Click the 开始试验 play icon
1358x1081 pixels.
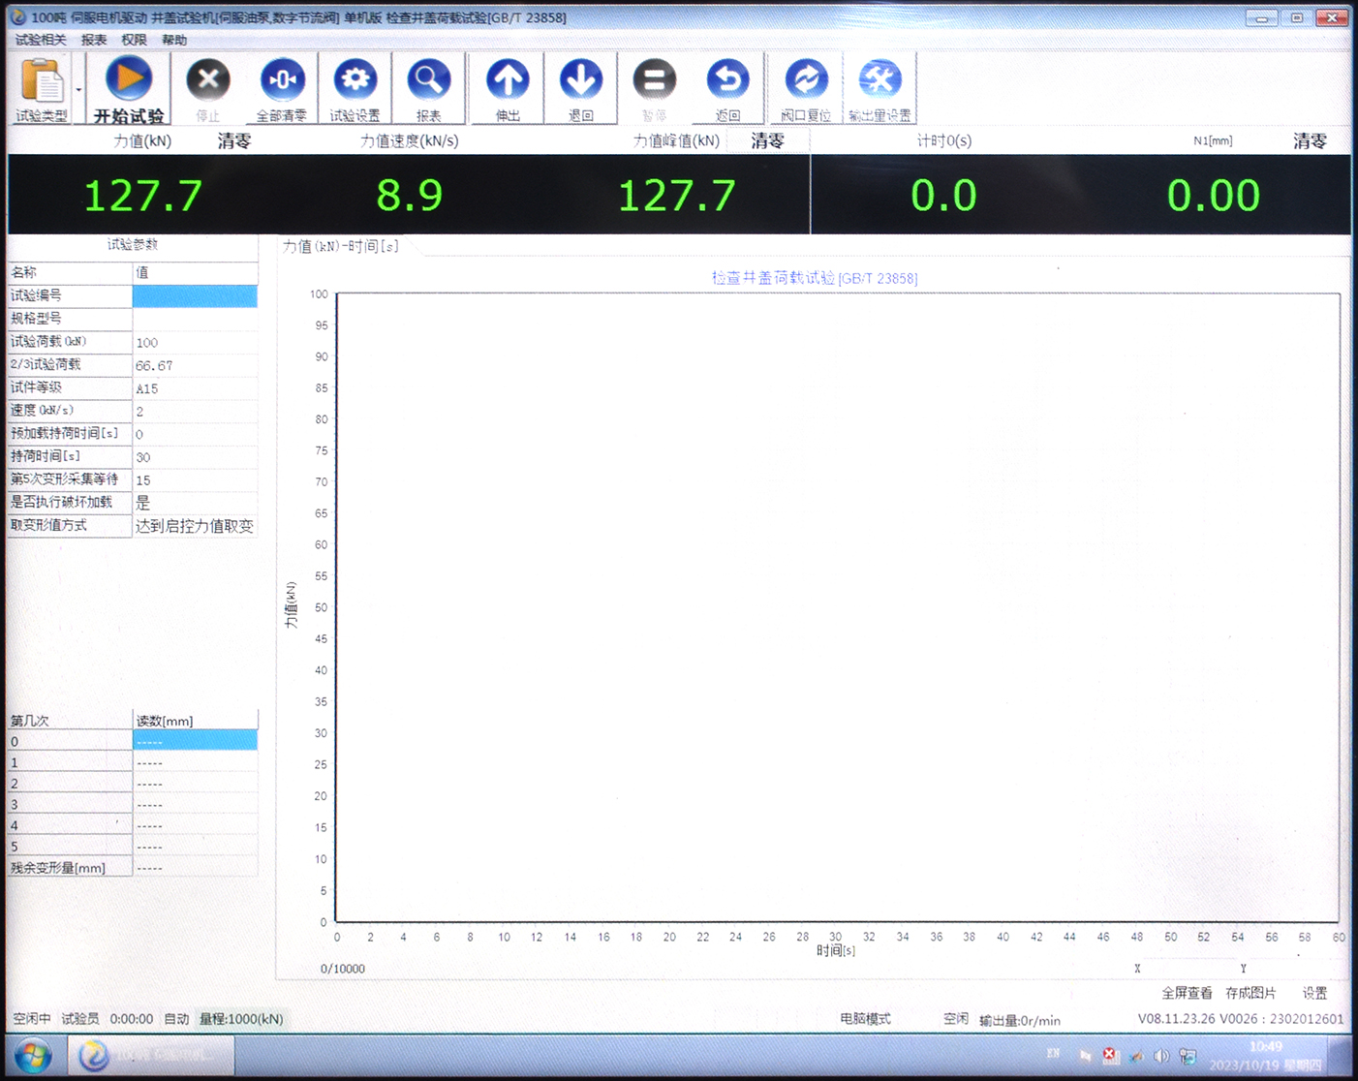[x=129, y=80]
